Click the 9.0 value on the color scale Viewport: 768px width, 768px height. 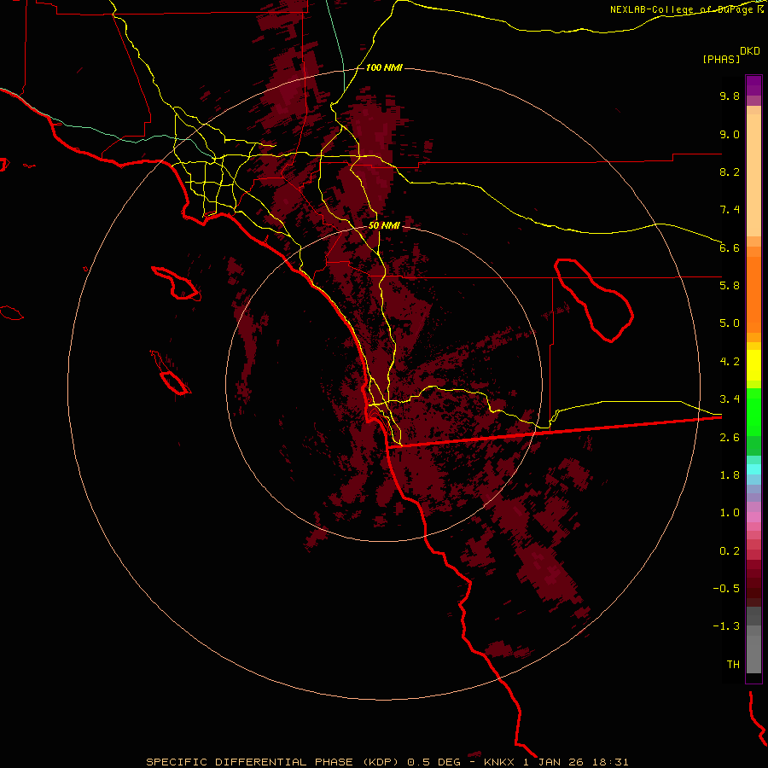click(x=730, y=134)
